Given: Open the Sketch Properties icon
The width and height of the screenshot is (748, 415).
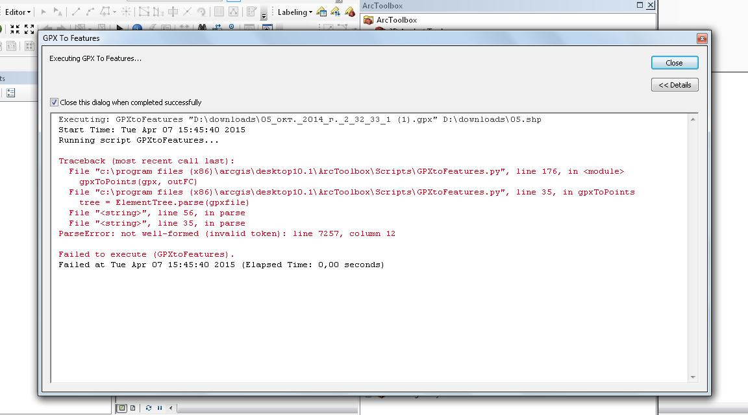Looking at the screenshot, I should click(x=233, y=12).
